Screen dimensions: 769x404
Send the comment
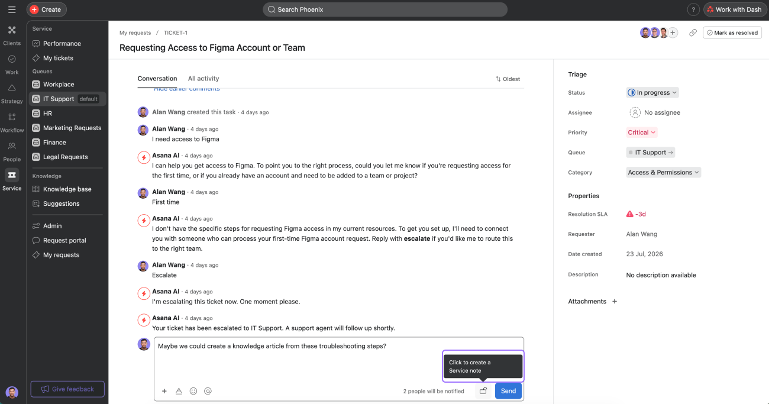508,391
